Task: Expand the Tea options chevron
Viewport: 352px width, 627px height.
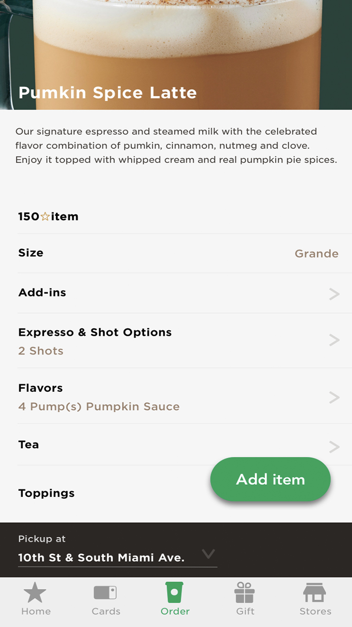Action: [334, 447]
